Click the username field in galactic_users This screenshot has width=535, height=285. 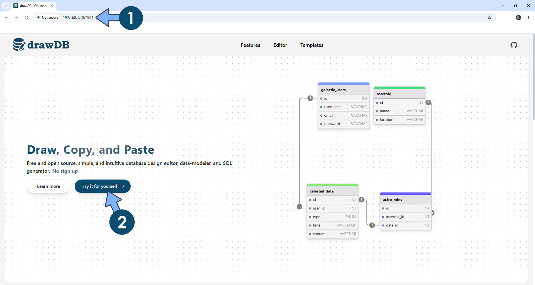pyautogui.click(x=344, y=107)
